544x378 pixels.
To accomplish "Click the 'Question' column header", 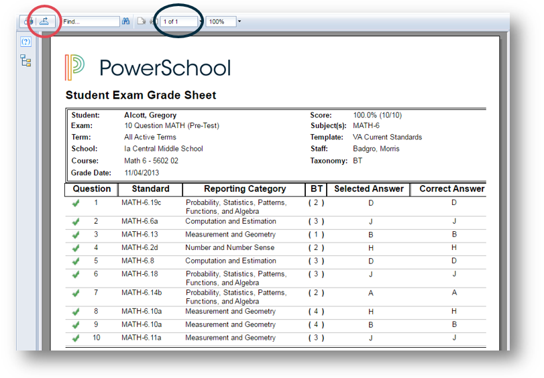I will (92, 189).
